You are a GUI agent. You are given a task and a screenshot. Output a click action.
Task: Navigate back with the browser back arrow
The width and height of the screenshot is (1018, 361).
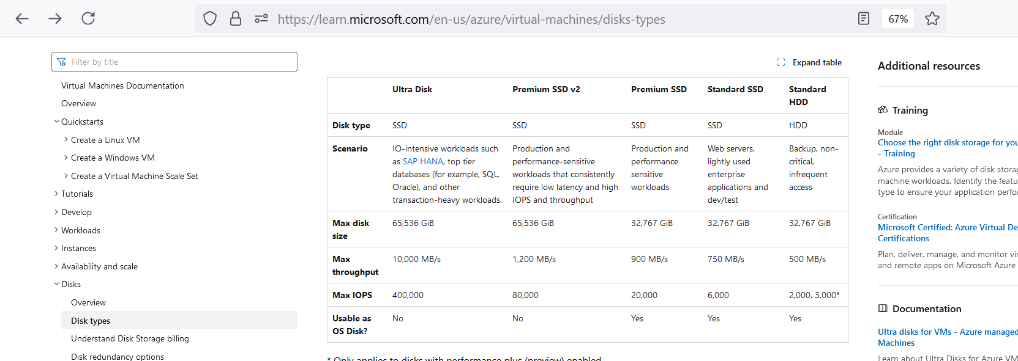pyautogui.click(x=22, y=18)
